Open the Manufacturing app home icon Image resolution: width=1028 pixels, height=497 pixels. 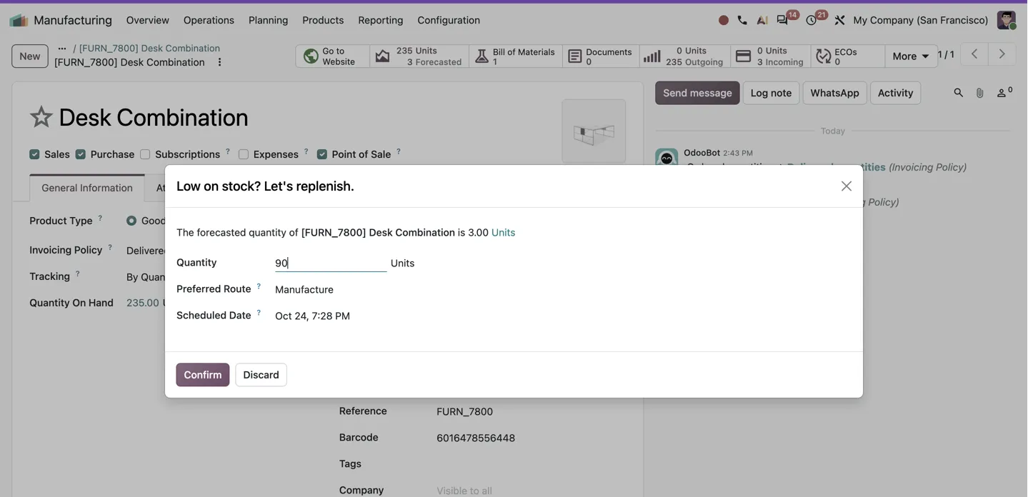[x=19, y=20]
